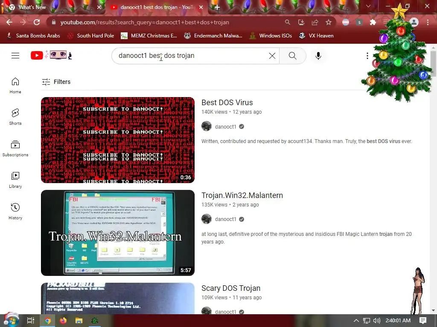437x327 pixels.
Task: Click the YouTube logo
Action: point(37,56)
